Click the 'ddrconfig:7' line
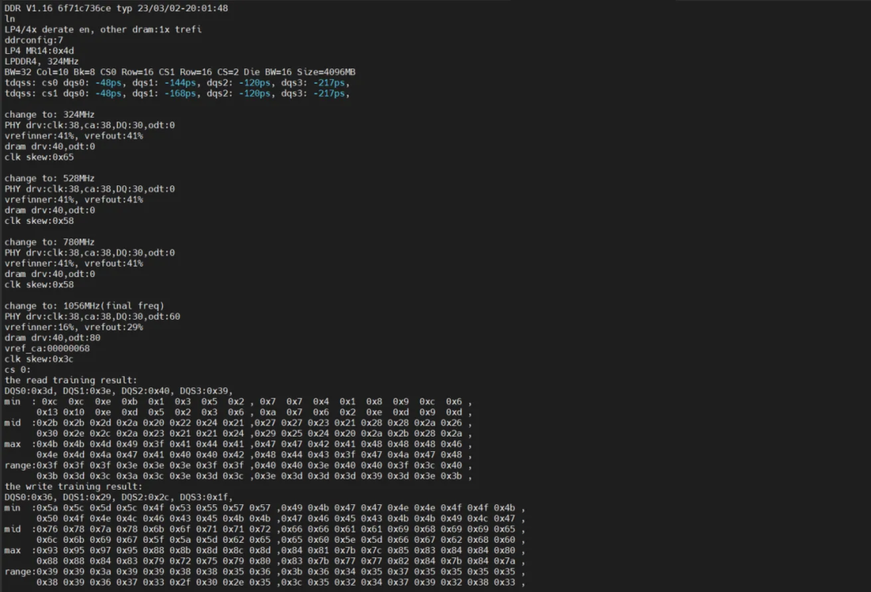Screen dimensions: 871x592 point(34,40)
